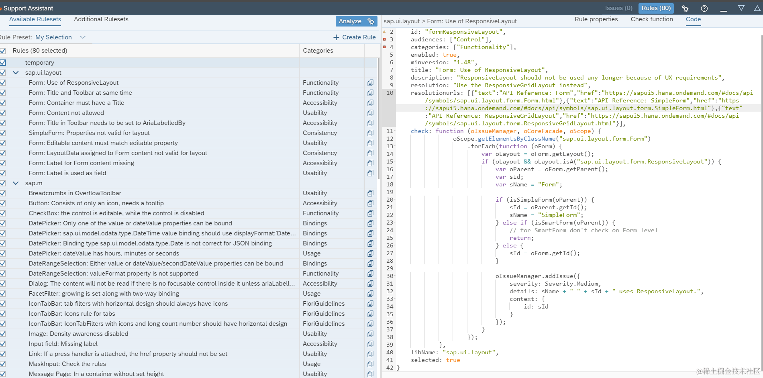Collapse the sap.m rules group
763x378 pixels.
[16, 183]
